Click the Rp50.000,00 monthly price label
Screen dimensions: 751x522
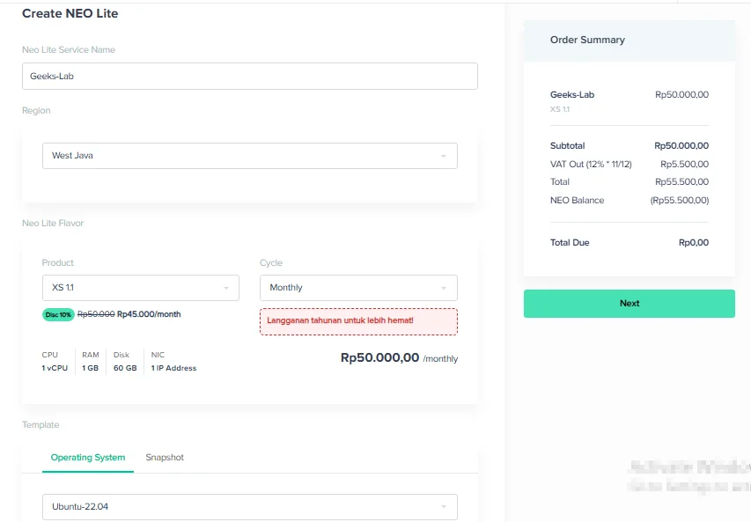(379, 358)
